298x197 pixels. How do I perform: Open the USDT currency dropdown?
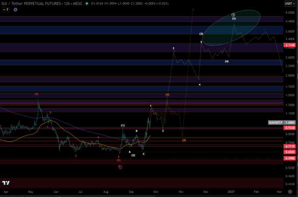290,3
